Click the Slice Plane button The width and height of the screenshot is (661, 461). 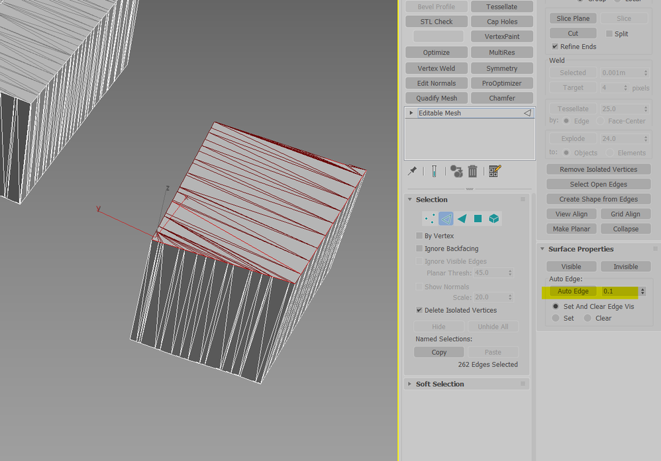[x=573, y=19]
